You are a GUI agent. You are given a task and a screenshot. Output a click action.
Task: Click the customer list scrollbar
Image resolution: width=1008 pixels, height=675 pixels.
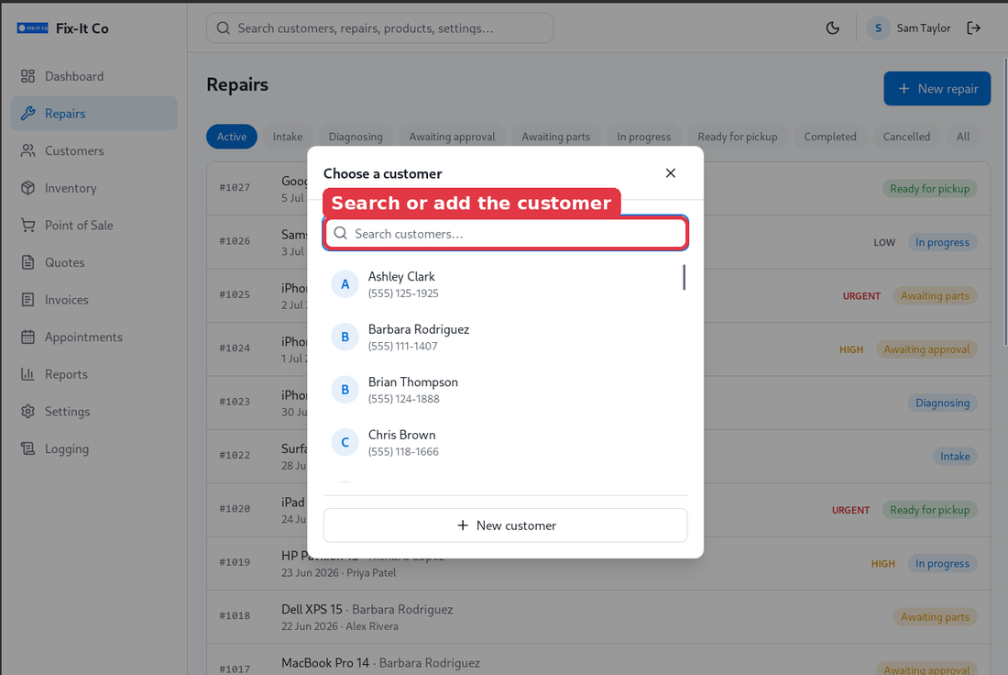tap(684, 277)
